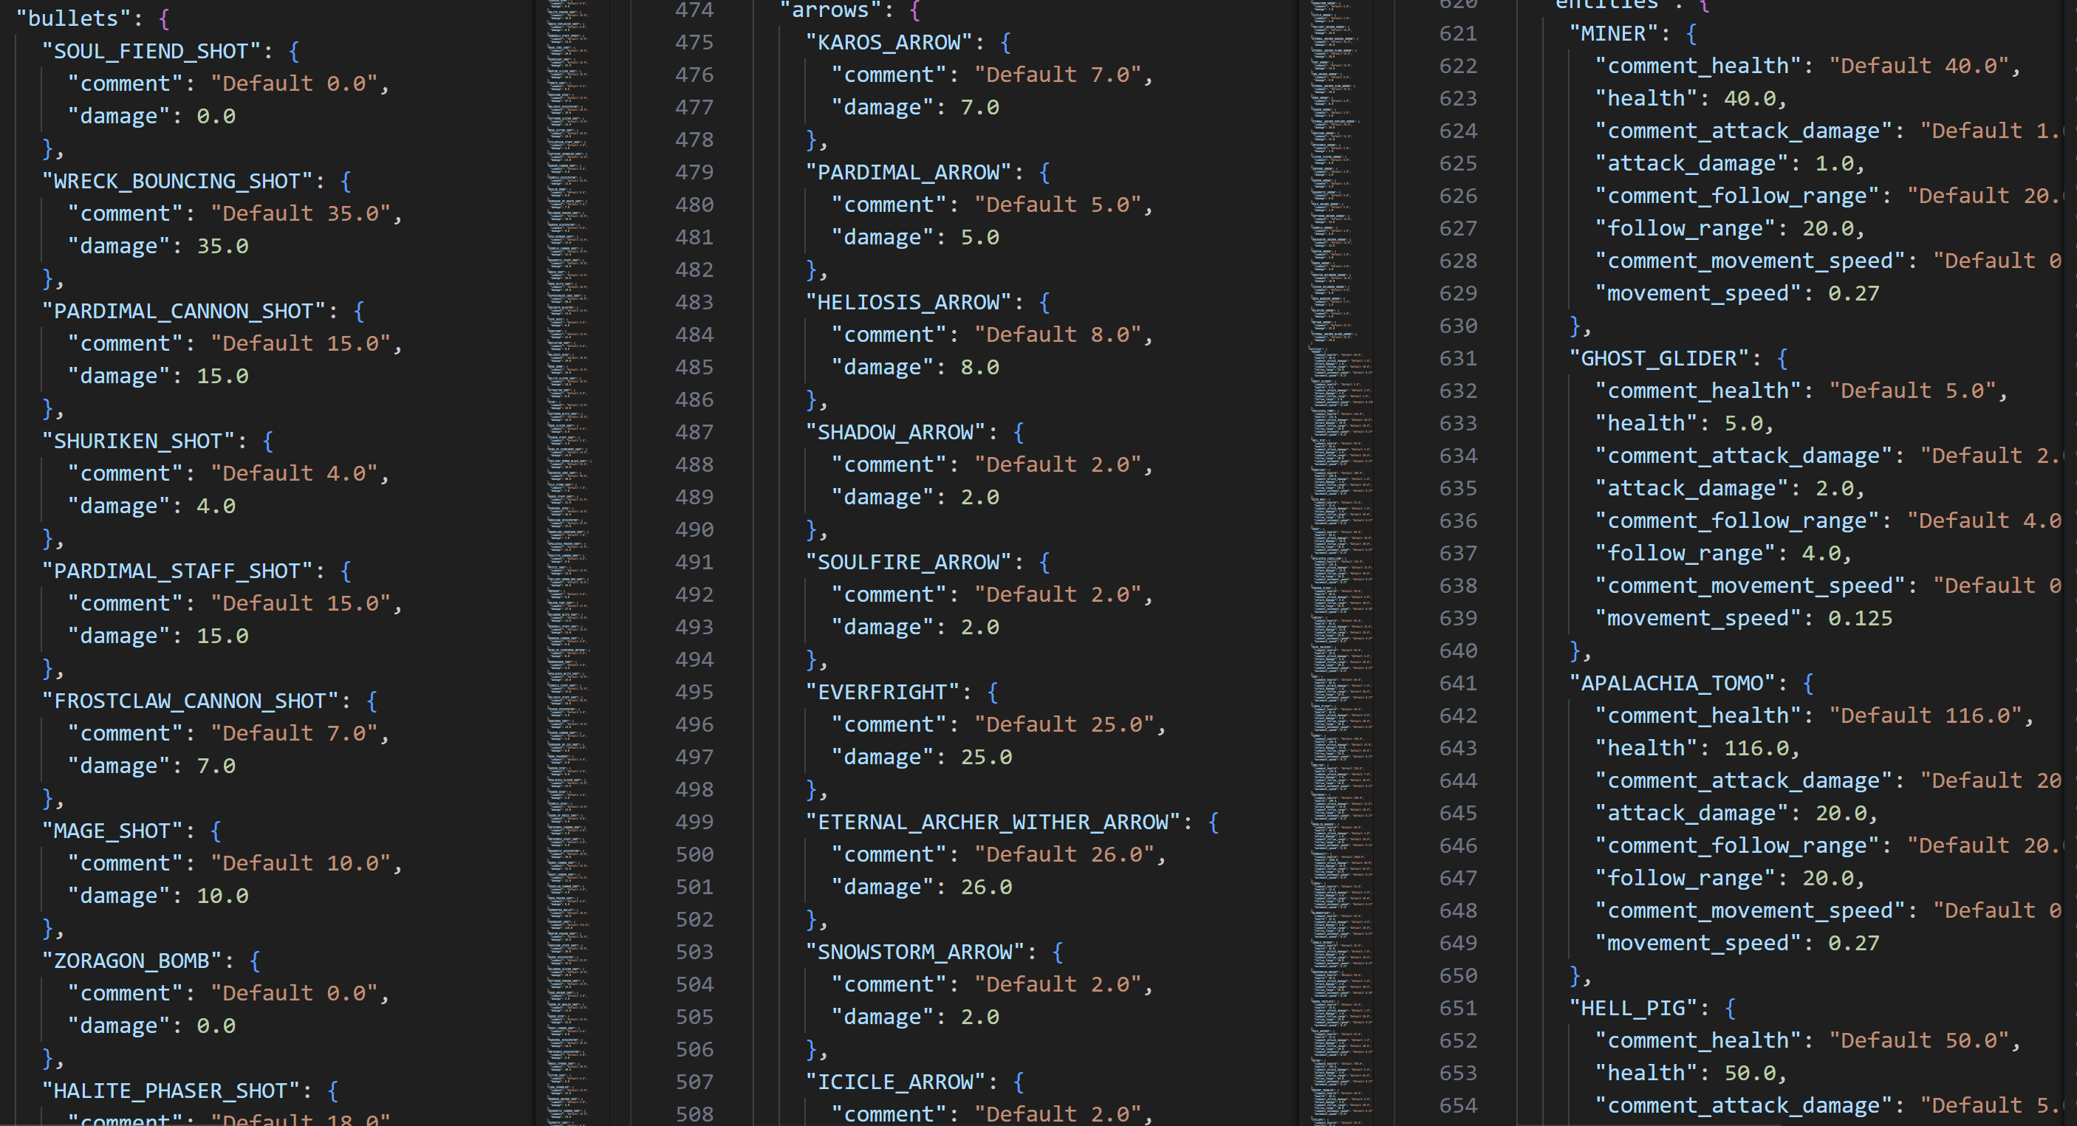Click the damage value 35.0 in the bullets section
Viewport: 2077px width, 1126px height.
coord(222,246)
